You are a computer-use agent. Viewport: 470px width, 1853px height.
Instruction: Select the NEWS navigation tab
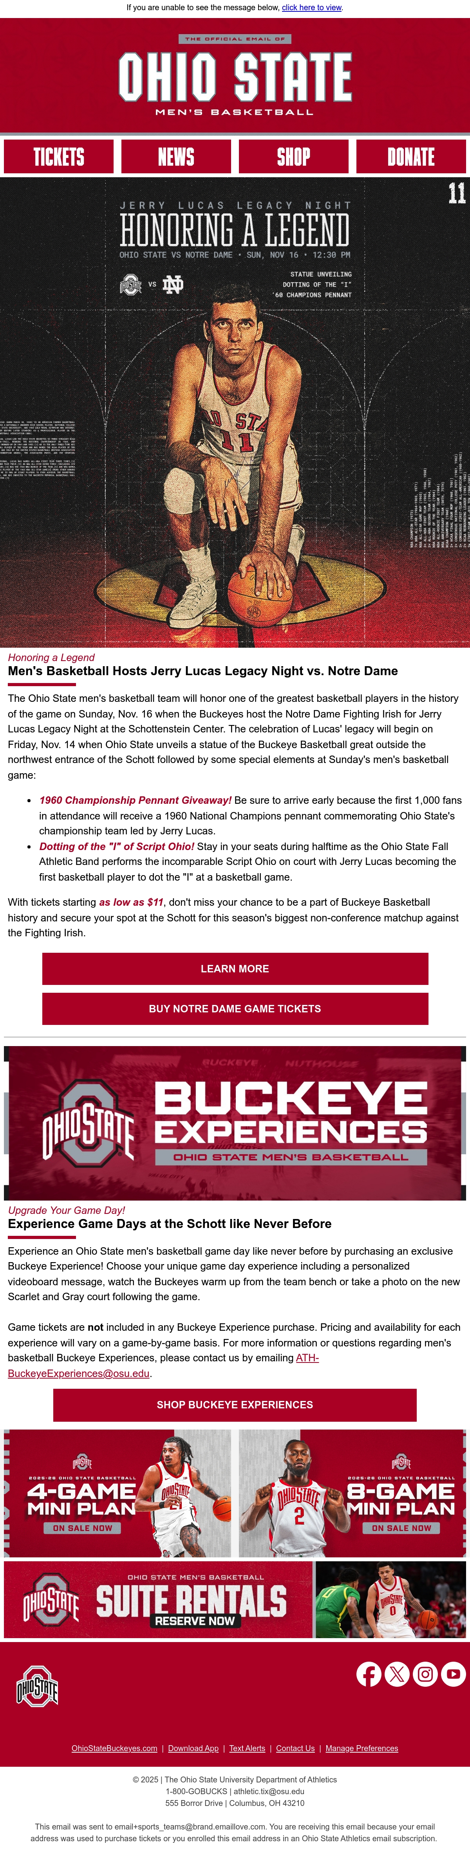click(x=176, y=157)
